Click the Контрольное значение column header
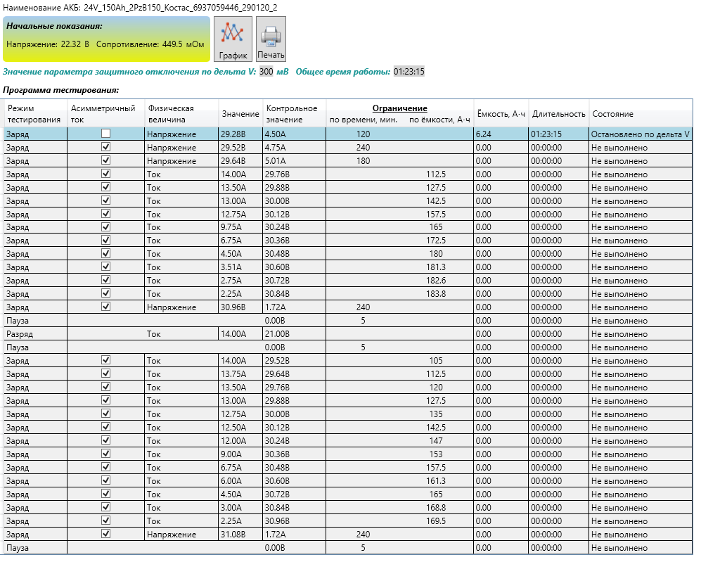The image size is (701, 562). tap(295, 114)
